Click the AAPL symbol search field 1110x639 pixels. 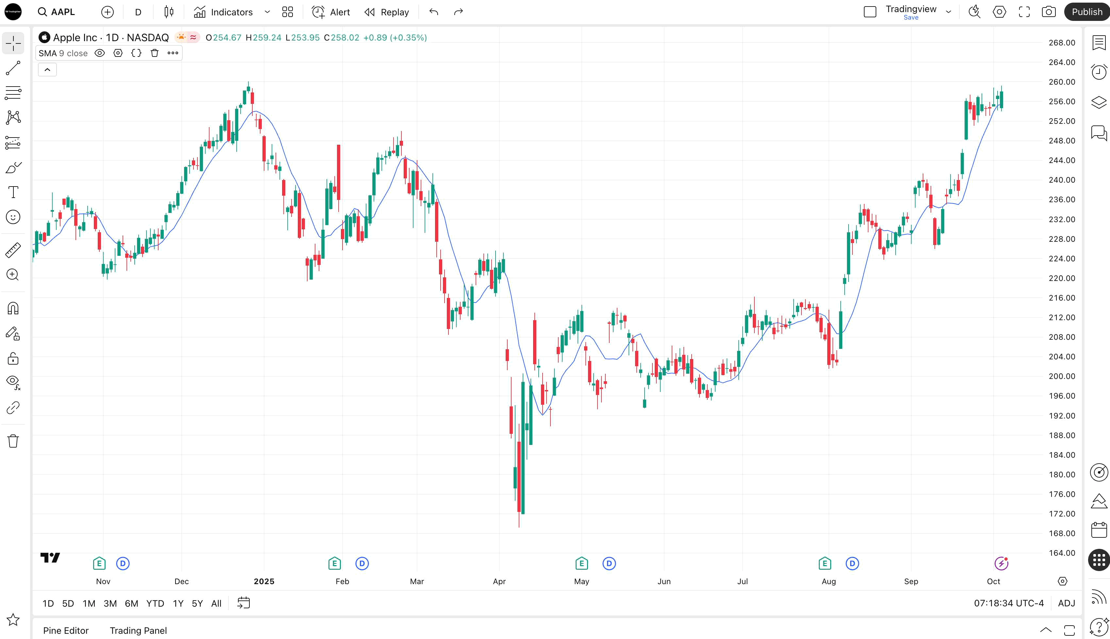[x=62, y=12]
